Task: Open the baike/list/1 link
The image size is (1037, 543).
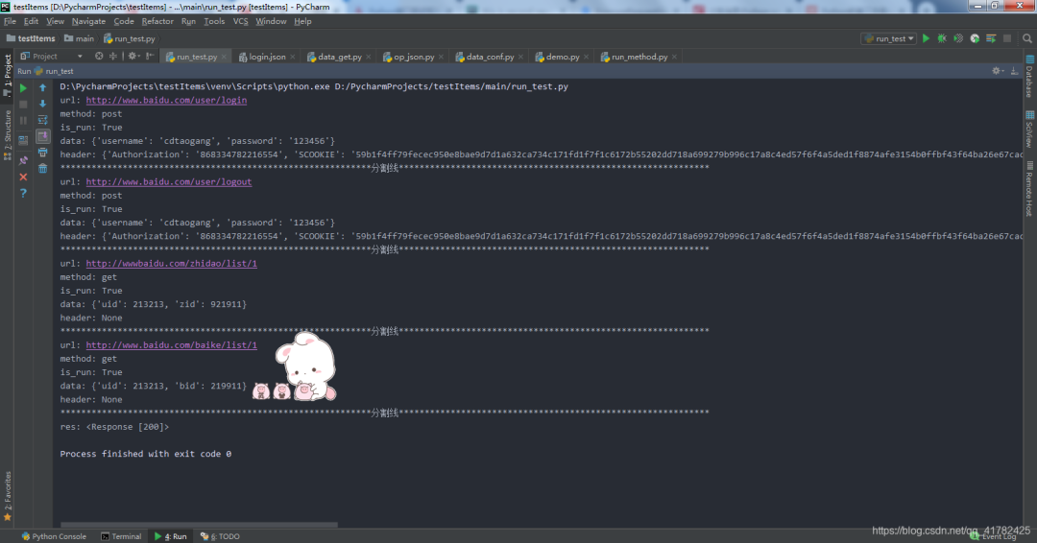Action: pos(171,344)
